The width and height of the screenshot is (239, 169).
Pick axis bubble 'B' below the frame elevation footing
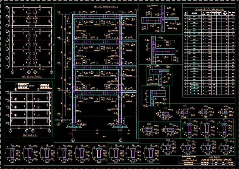pyautogui.click(x=121, y=140)
